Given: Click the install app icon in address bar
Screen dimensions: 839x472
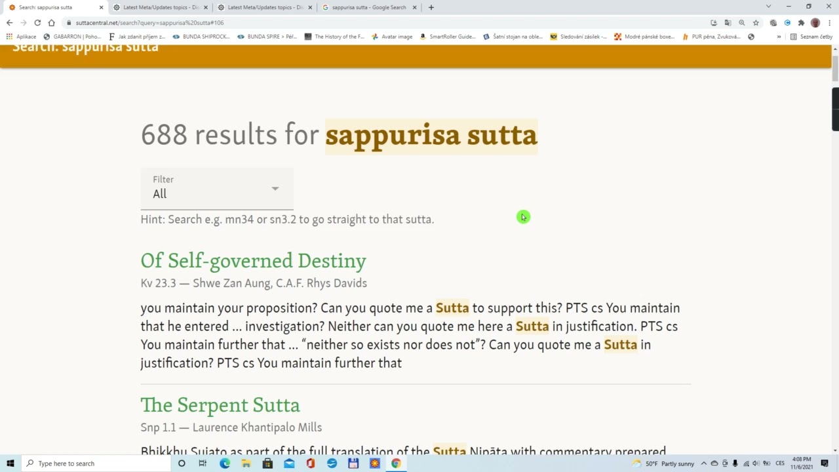Looking at the screenshot, I should point(714,23).
